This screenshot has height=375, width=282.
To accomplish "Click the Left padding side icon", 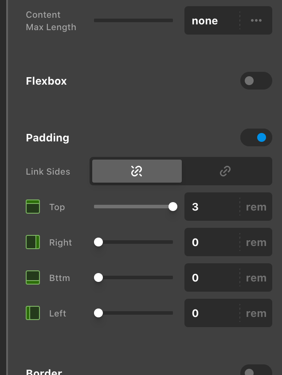I will click(33, 313).
